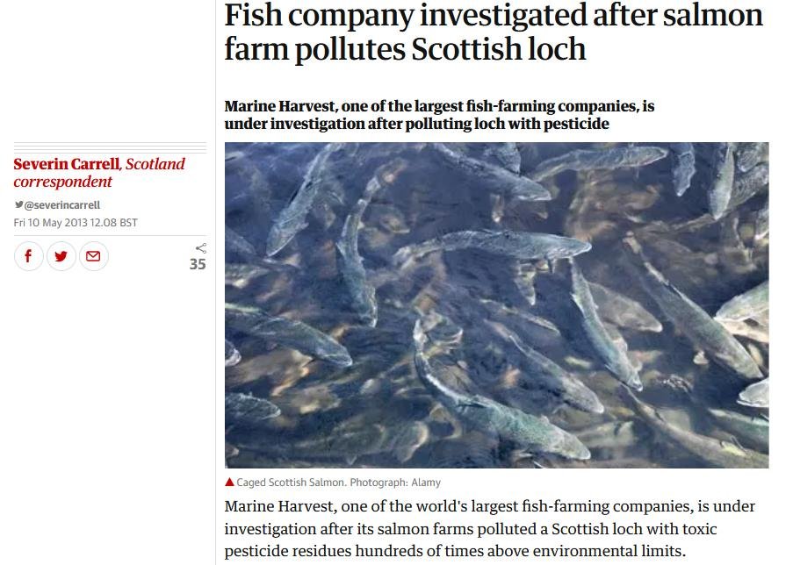Open the caged salmon photograph
Image resolution: width=793 pixels, height=565 pixels.
(496, 304)
